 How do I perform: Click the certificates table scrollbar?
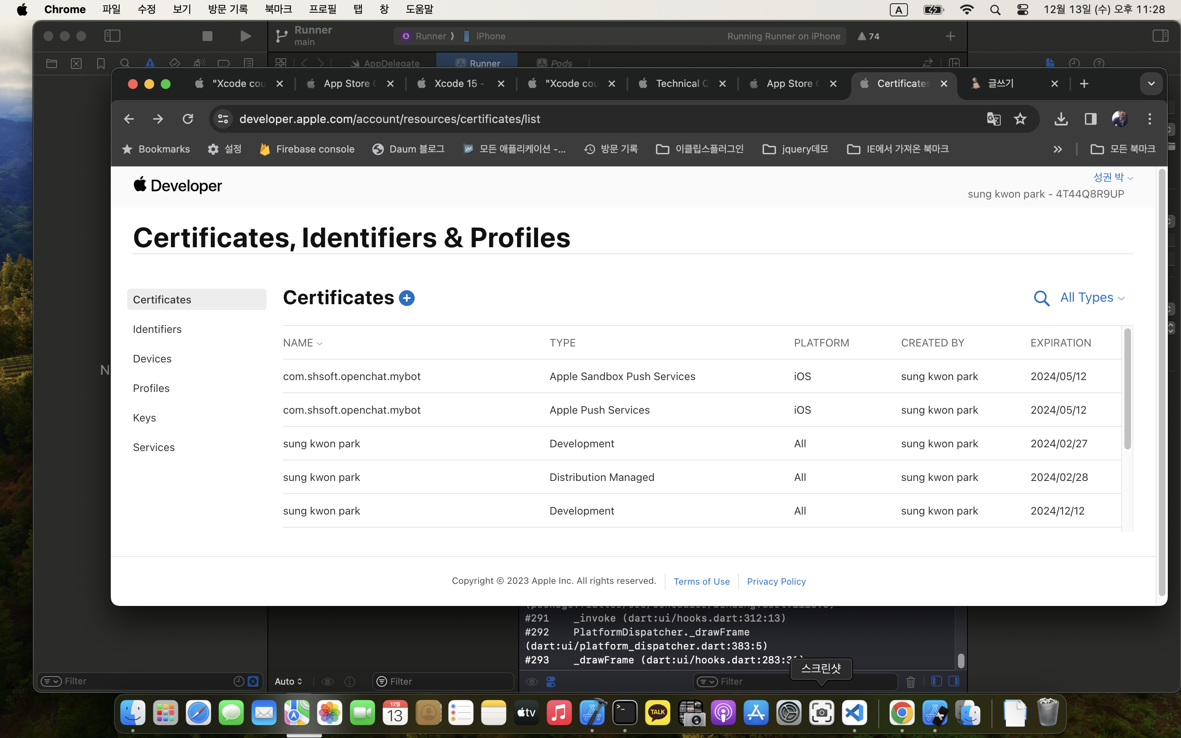(x=1127, y=389)
